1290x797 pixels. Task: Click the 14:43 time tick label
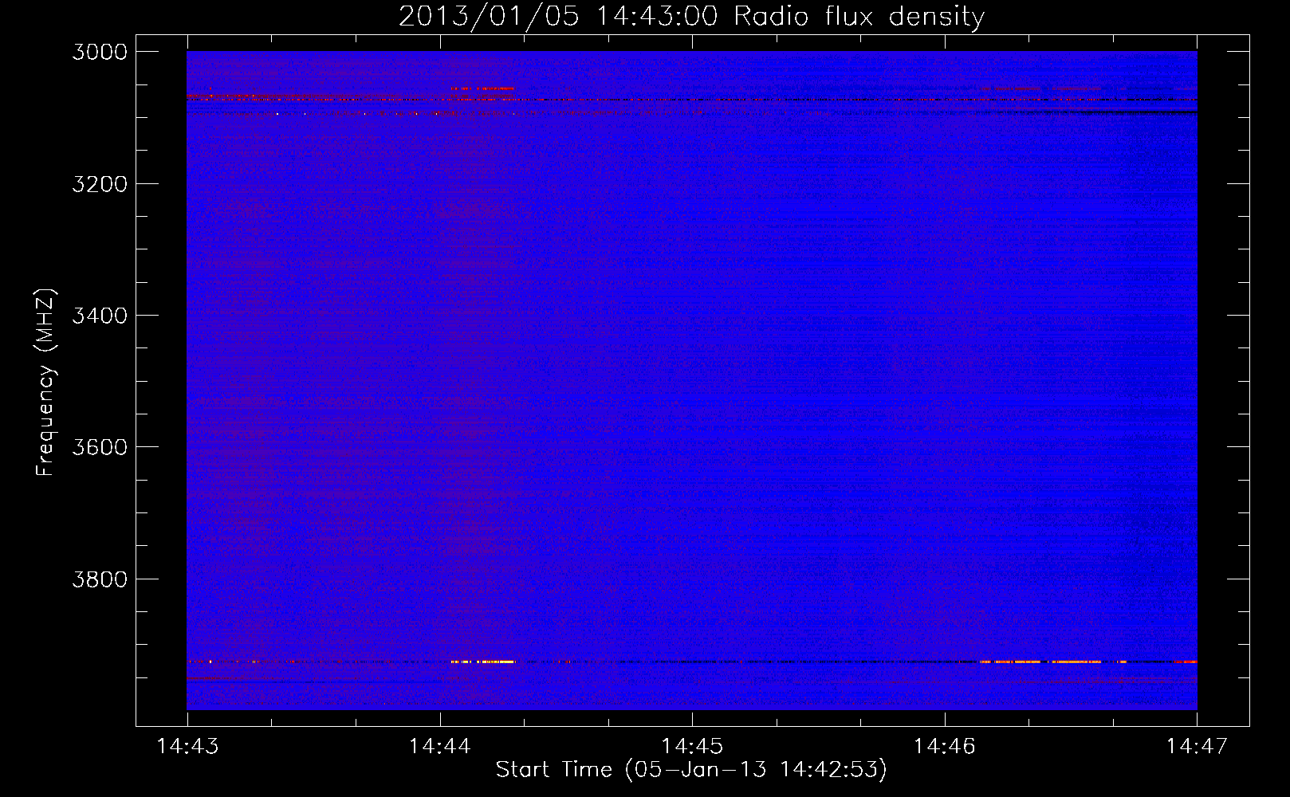(x=187, y=746)
